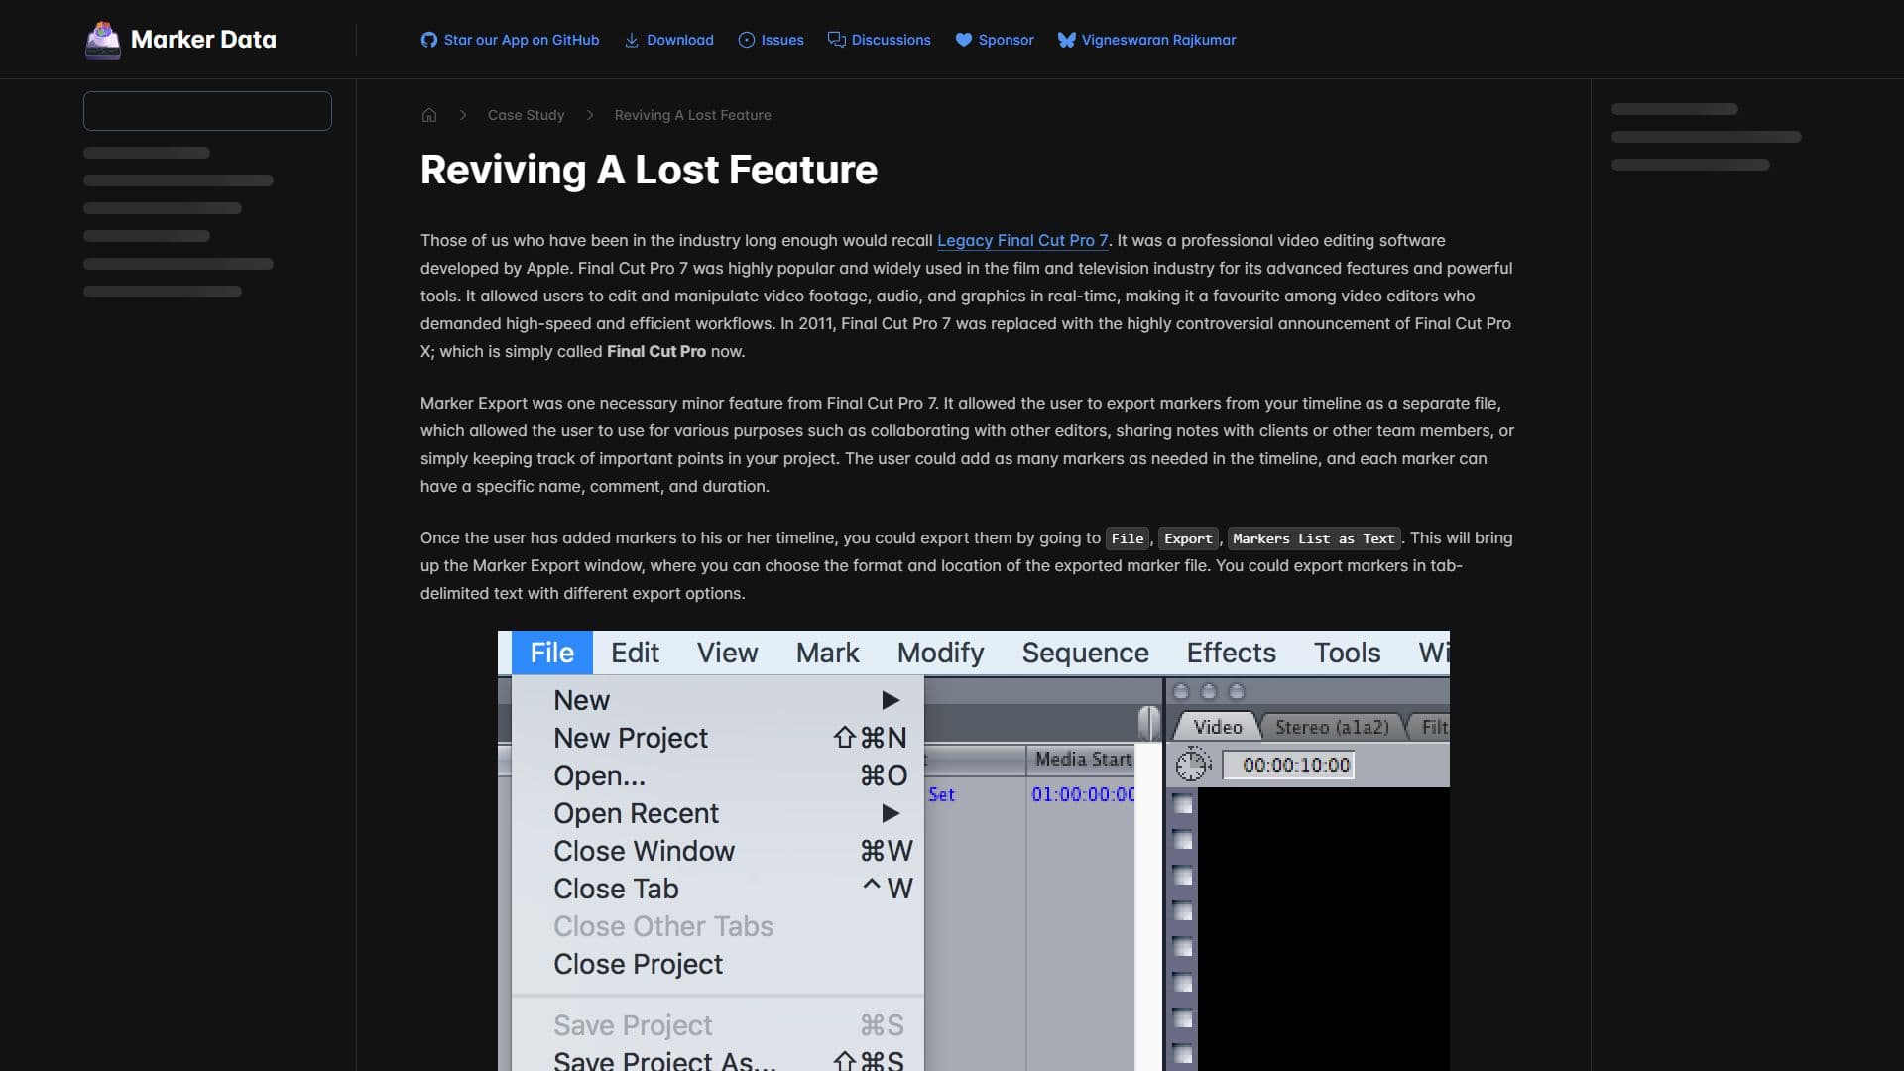The image size is (1904, 1071).
Task: Open the Download link
Action: [680, 40]
